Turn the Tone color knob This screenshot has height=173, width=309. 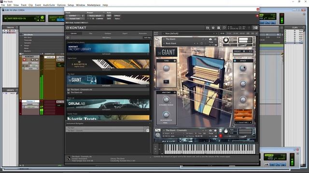tap(166, 68)
